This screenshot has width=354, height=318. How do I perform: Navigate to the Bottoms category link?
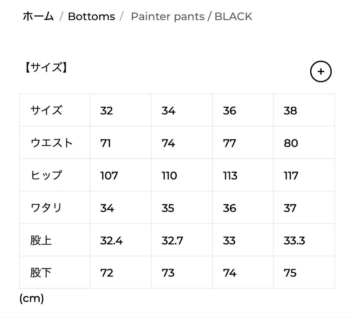pyautogui.click(x=91, y=16)
